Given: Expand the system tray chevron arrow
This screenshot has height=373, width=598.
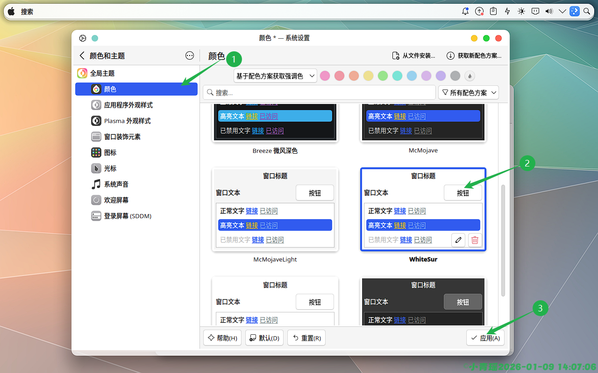Looking at the screenshot, I should coord(562,12).
